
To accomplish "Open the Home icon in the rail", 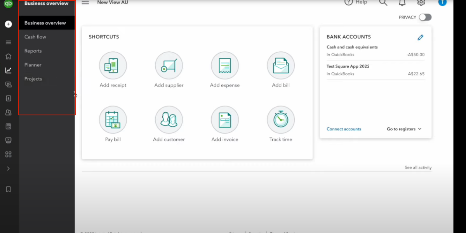I will point(8,56).
